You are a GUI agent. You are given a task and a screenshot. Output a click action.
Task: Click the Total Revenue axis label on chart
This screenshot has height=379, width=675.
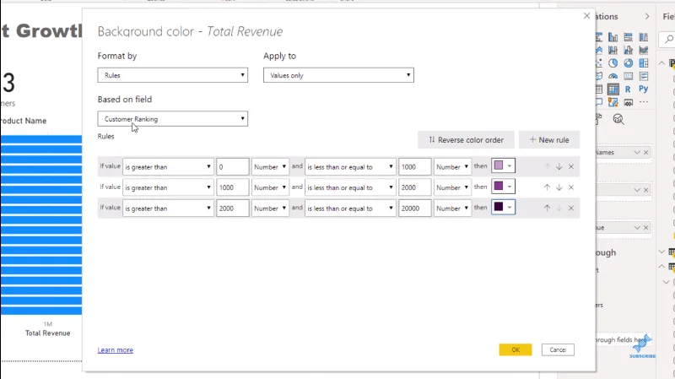[x=47, y=333]
